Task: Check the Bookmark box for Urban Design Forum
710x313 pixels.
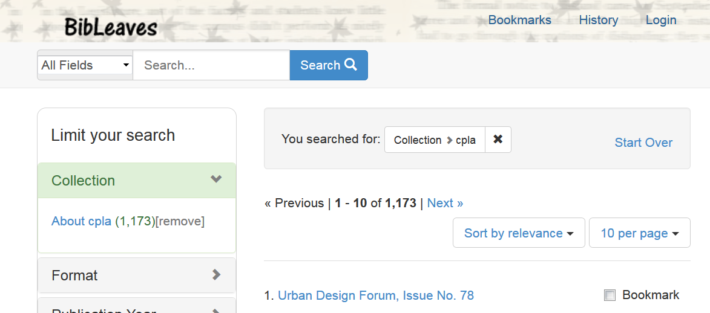Action: pos(610,295)
